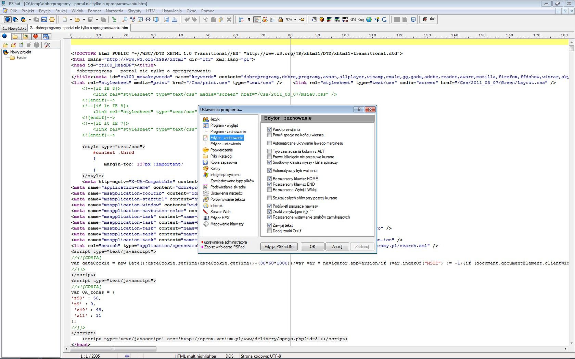The width and height of the screenshot is (575, 359).
Task: Open program settings via gear toolbar icon
Action: (x=52, y=20)
